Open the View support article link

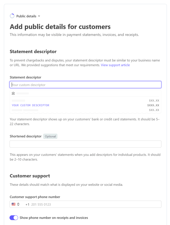click(115, 65)
